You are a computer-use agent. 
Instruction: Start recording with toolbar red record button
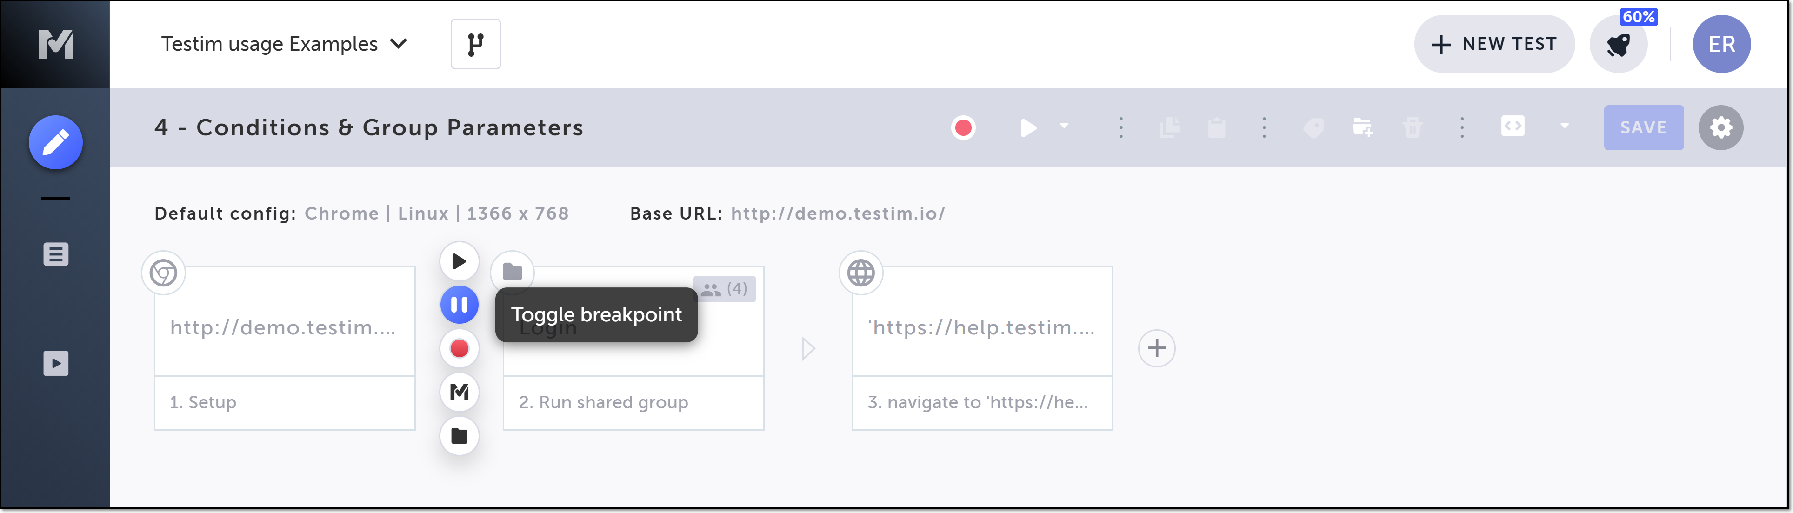pyautogui.click(x=963, y=127)
